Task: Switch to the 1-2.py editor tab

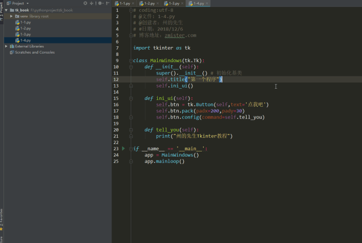Action: [149, 3]
